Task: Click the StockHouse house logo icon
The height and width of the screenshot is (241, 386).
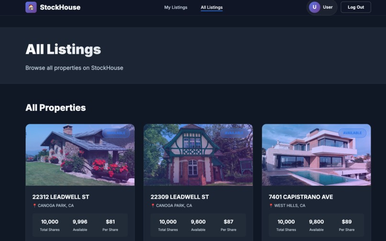Action: click(31, 7)
